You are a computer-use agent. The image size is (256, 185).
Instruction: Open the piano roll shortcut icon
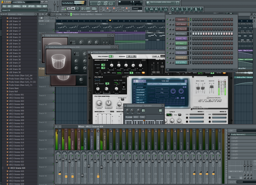click(156, 9)
